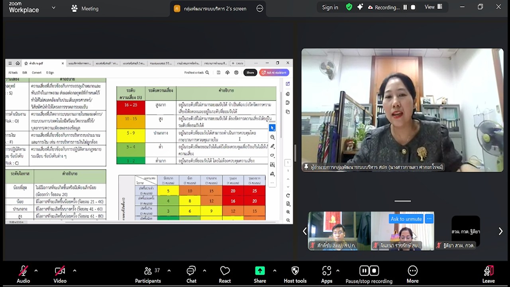
Task: Click Ask to unmute button
Action: [406, 219]
